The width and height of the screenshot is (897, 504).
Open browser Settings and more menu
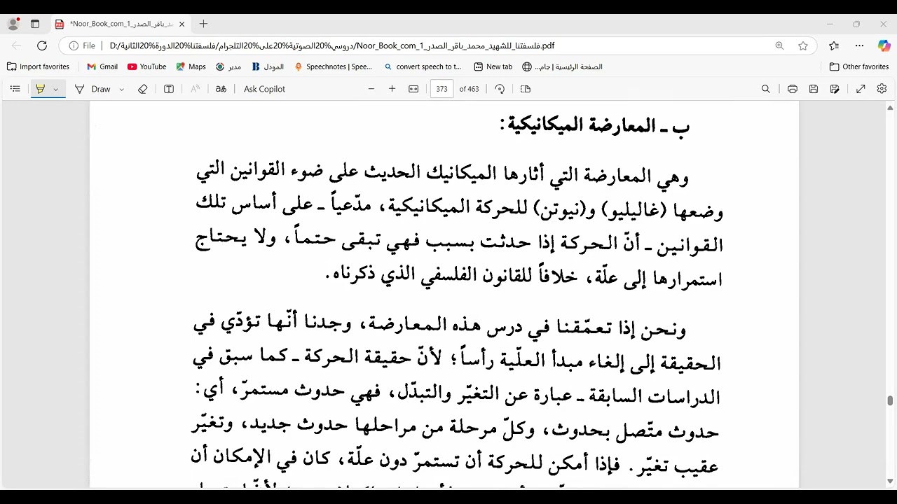point(859,45)
